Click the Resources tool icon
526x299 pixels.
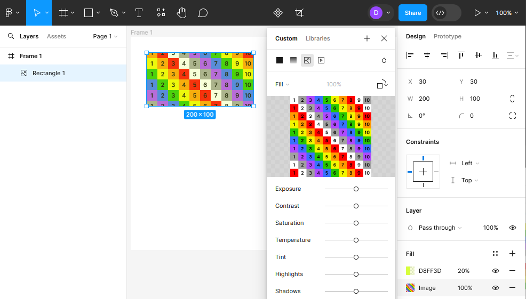click(161, 13)
